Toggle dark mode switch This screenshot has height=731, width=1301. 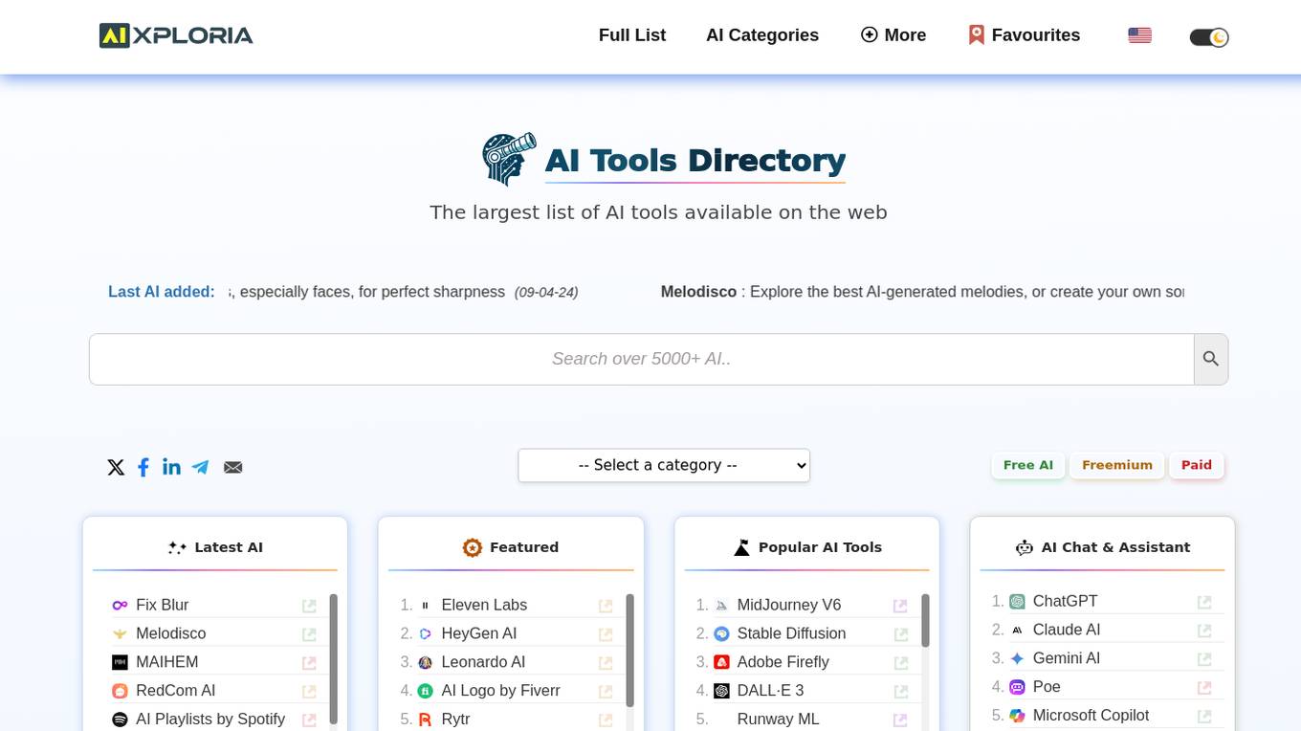(x=1209, y=37)
